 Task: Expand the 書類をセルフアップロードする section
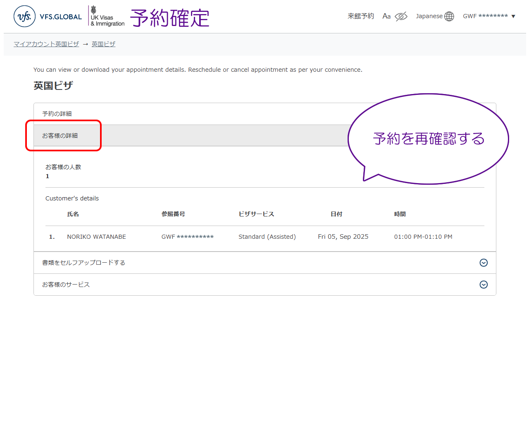(84, 263)
